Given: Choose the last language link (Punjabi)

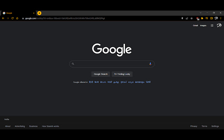Looking at the screenshot, I should pyautogui.click(x=148, y=82).
